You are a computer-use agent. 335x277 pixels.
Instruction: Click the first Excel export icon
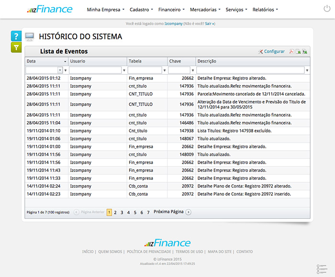(298, 52)
